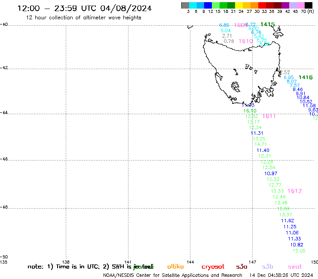
Task: Click the wave height value 11.31
Action: point(257,133)
